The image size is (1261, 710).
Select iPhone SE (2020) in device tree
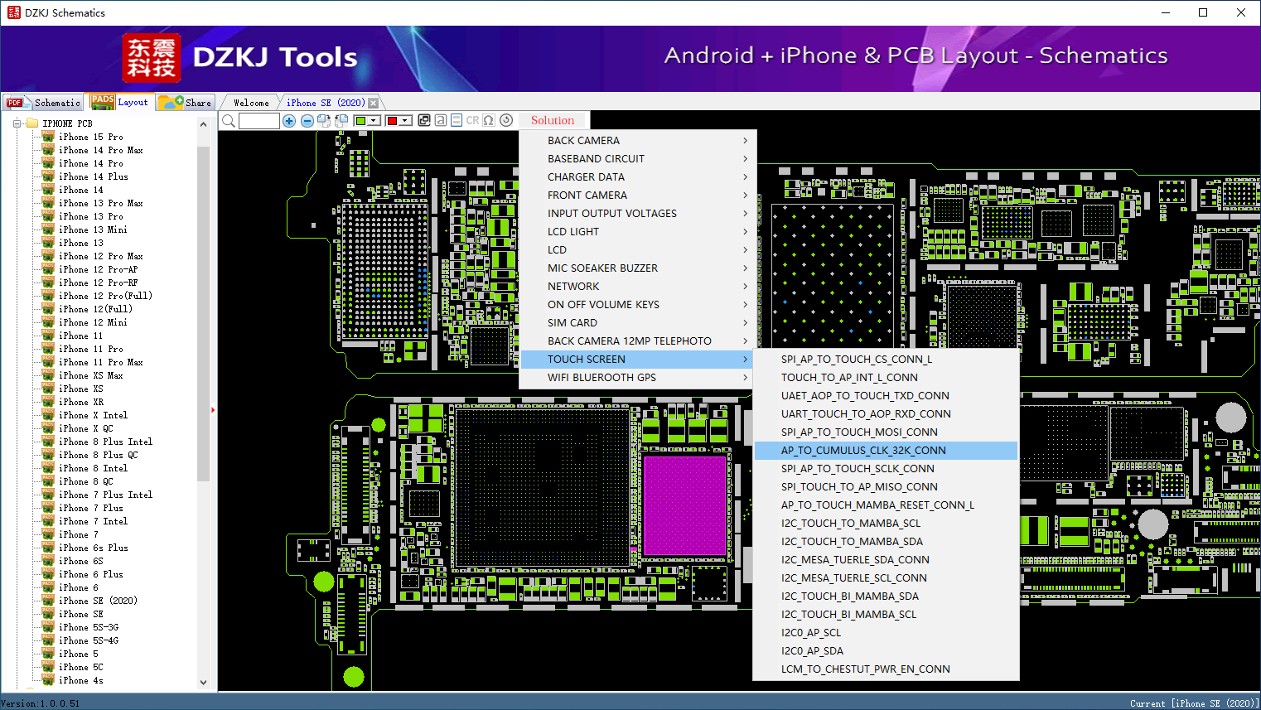(98, 601)
